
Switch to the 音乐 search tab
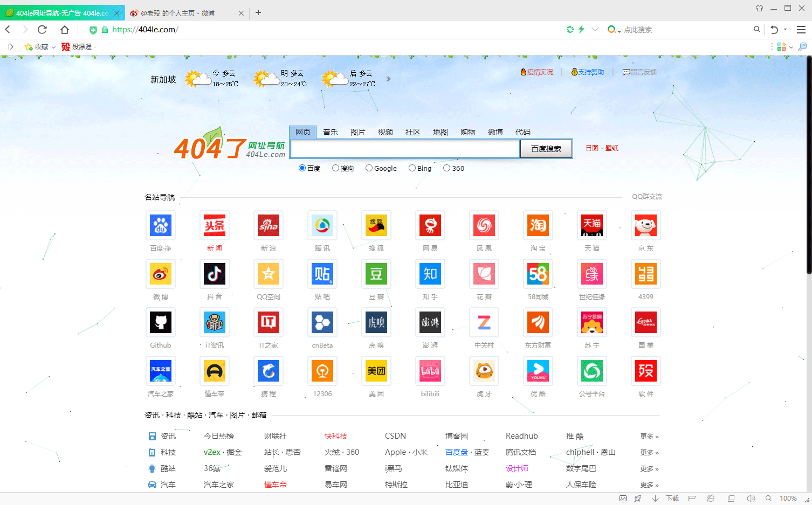click(331, 132)
